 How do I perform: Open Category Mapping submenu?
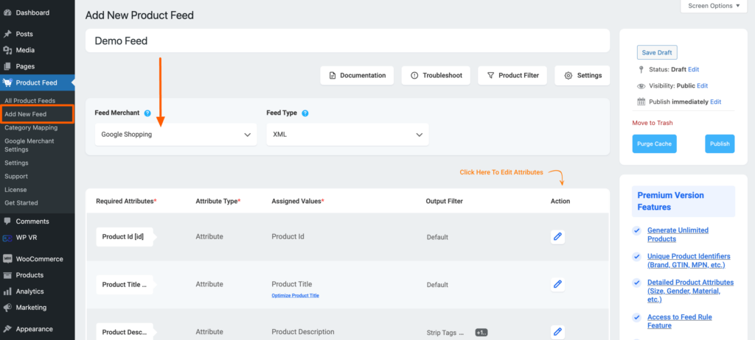31,128
